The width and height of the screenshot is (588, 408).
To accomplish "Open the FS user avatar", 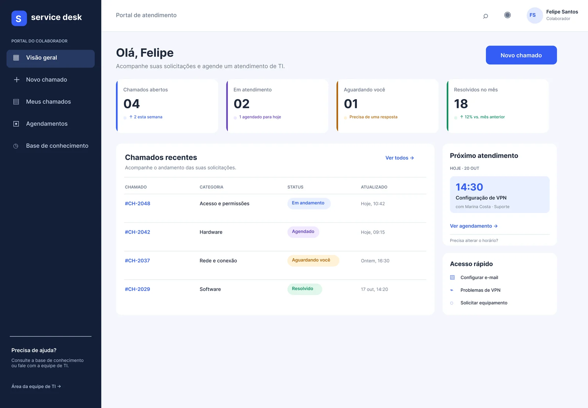I will [x=534, y=15].
